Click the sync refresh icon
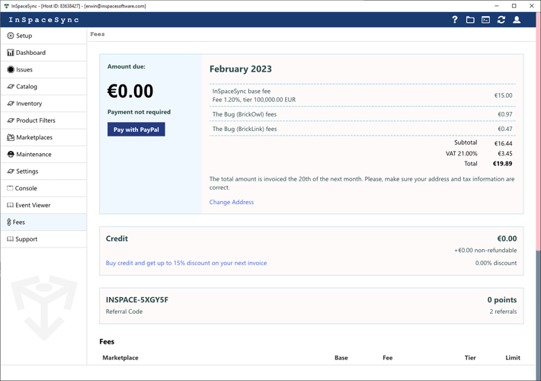This screenshot has height=381, width=541. (x=501, y=20)
